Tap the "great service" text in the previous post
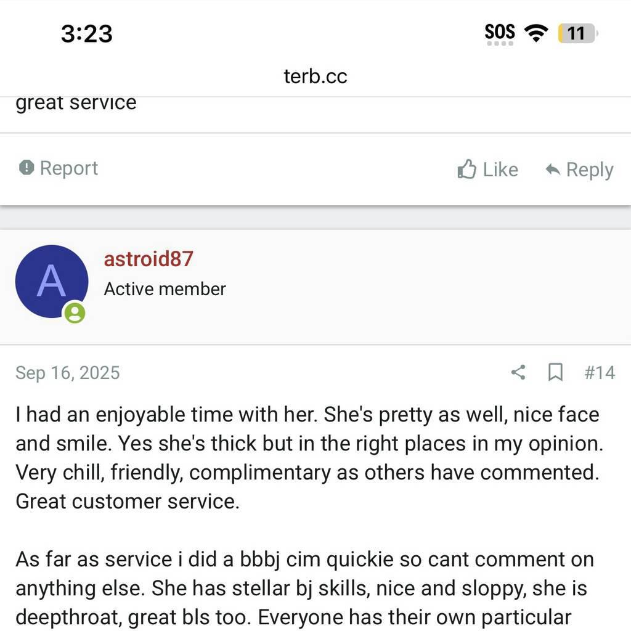This screenshot has height=631, width=631. pos(76,102)
